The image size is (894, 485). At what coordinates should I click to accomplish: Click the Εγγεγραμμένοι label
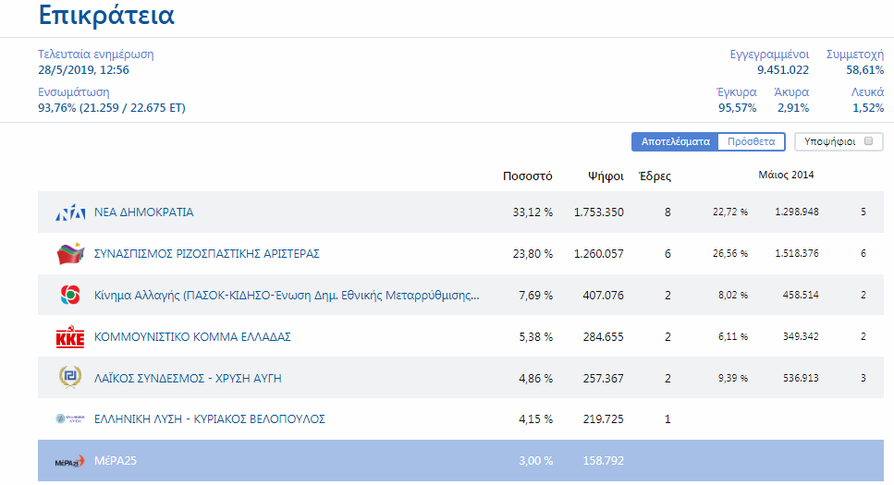click(769, 55)
